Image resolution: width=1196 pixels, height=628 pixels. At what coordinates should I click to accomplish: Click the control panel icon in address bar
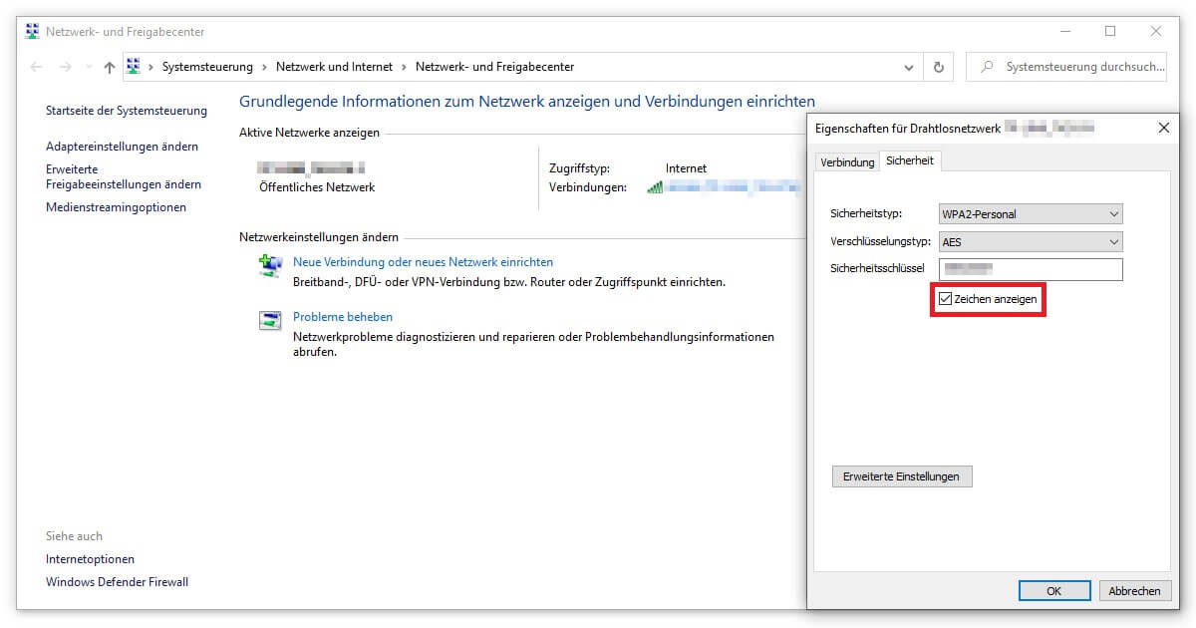click(x=135, y=67)
